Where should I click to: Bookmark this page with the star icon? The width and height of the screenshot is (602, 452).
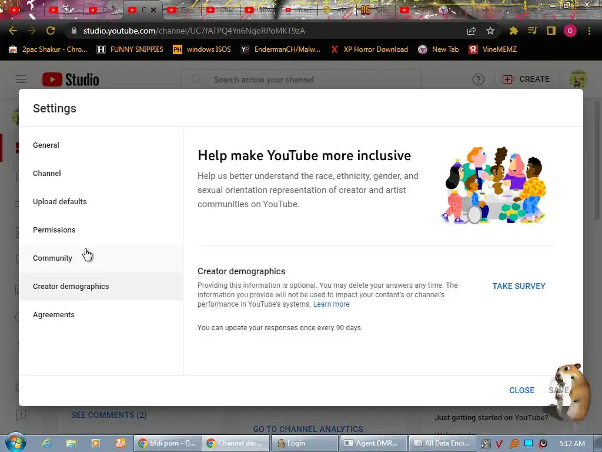(490, 31)
